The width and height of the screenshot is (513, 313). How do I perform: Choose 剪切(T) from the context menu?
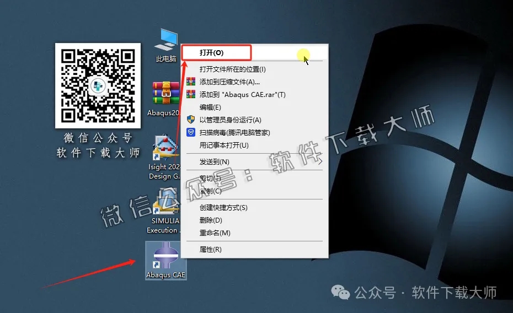tap(254, 179)
